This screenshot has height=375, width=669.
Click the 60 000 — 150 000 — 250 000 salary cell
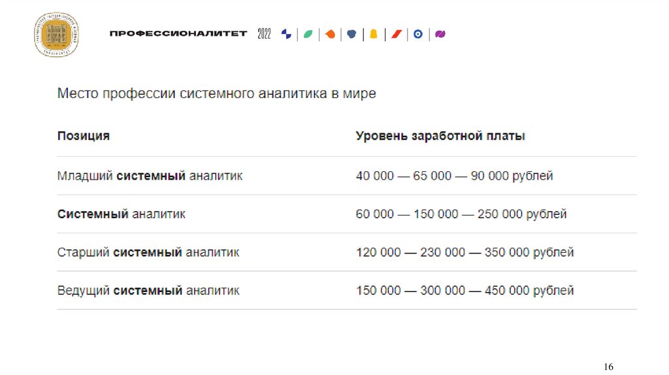(x=461, y=214)
